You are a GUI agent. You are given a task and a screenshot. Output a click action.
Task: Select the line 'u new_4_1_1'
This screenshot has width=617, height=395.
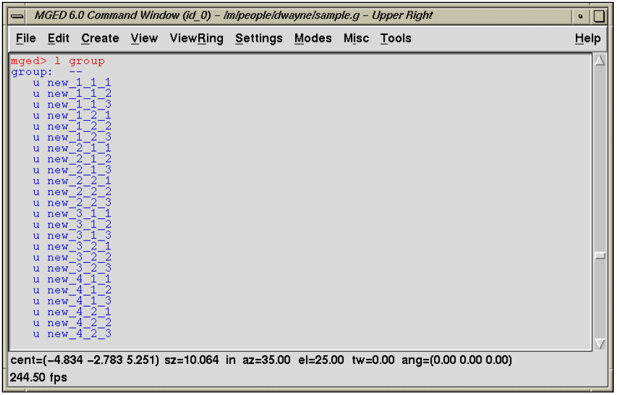tap(72, 279)
